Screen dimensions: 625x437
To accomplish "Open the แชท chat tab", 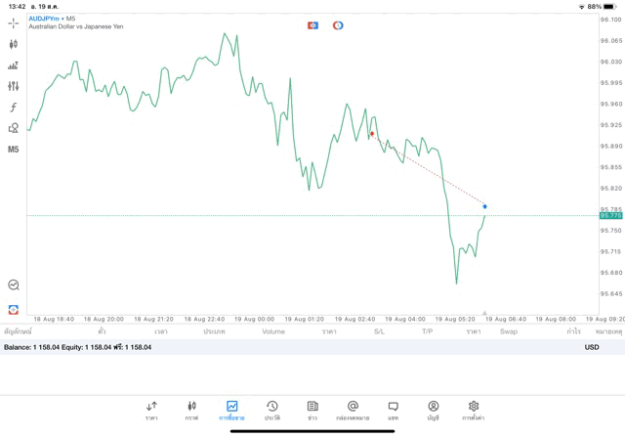I will [393, 410].
